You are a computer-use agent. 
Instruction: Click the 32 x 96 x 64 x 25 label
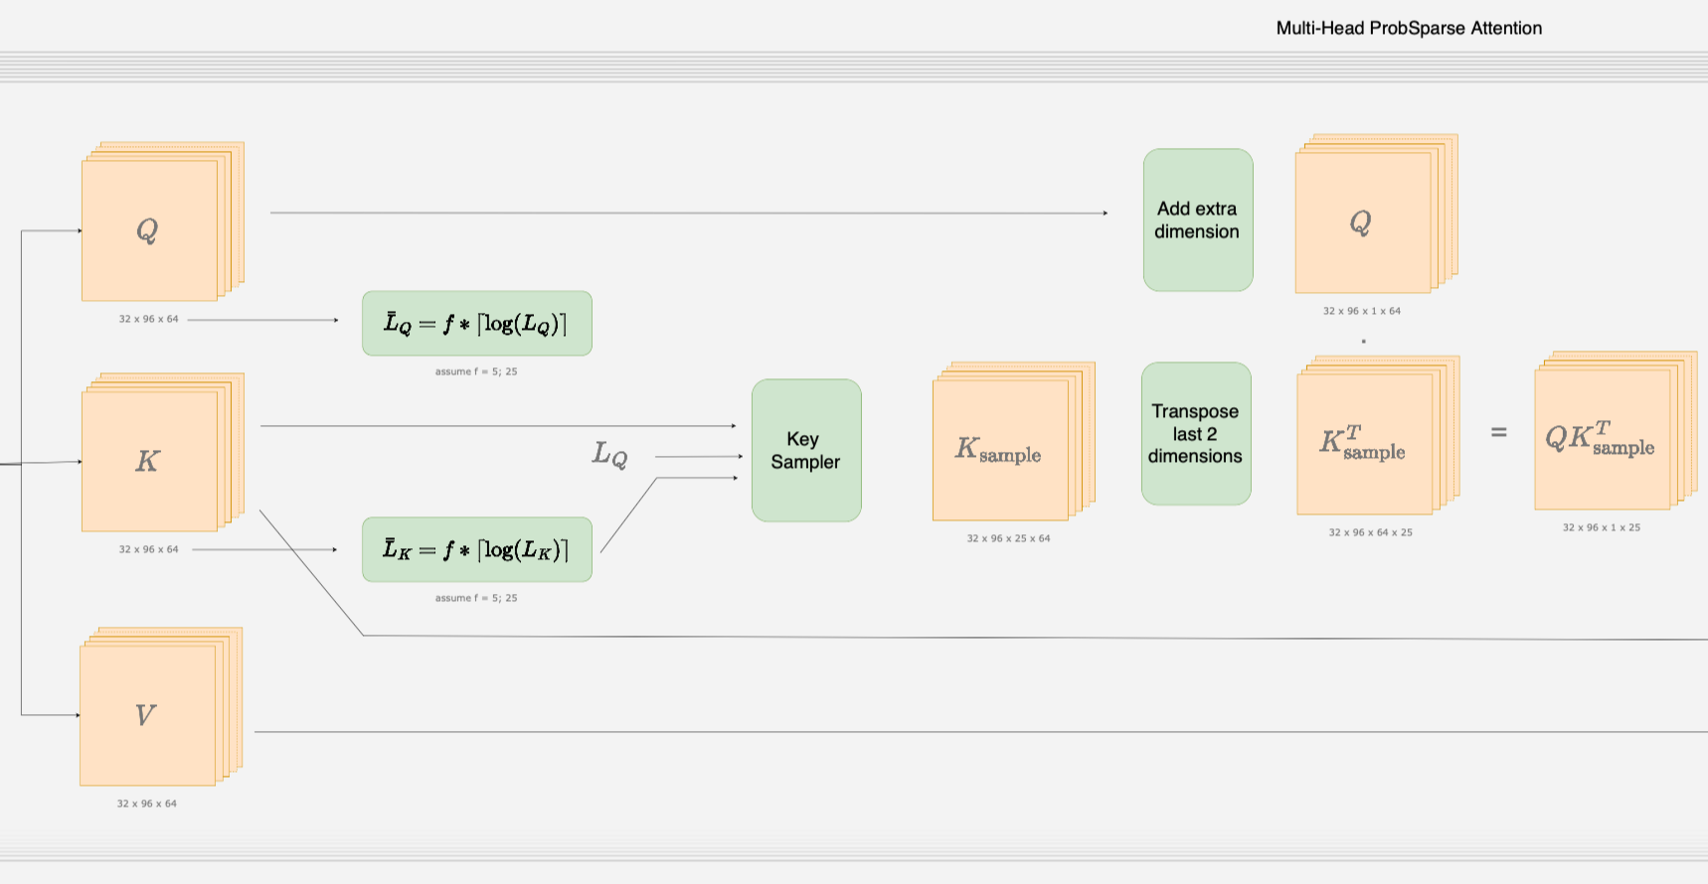[x=1370, y=532]
